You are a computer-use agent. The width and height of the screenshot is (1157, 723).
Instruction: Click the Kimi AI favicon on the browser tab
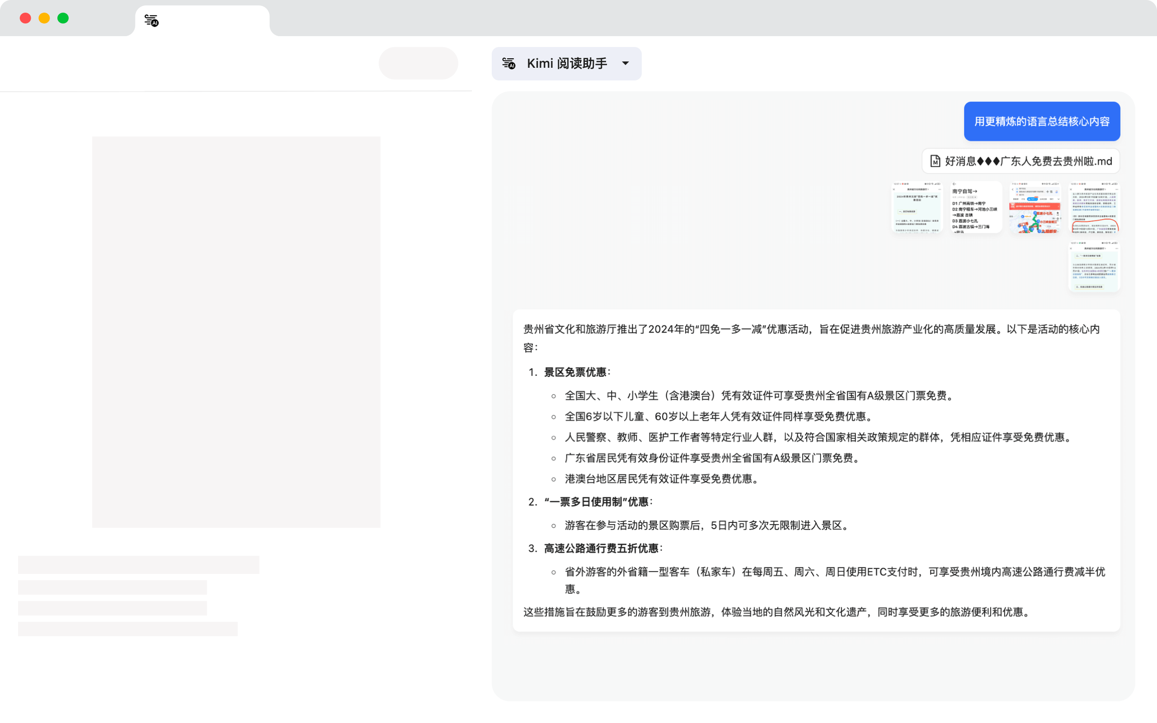pyautogui.click(x=151, y=20)
